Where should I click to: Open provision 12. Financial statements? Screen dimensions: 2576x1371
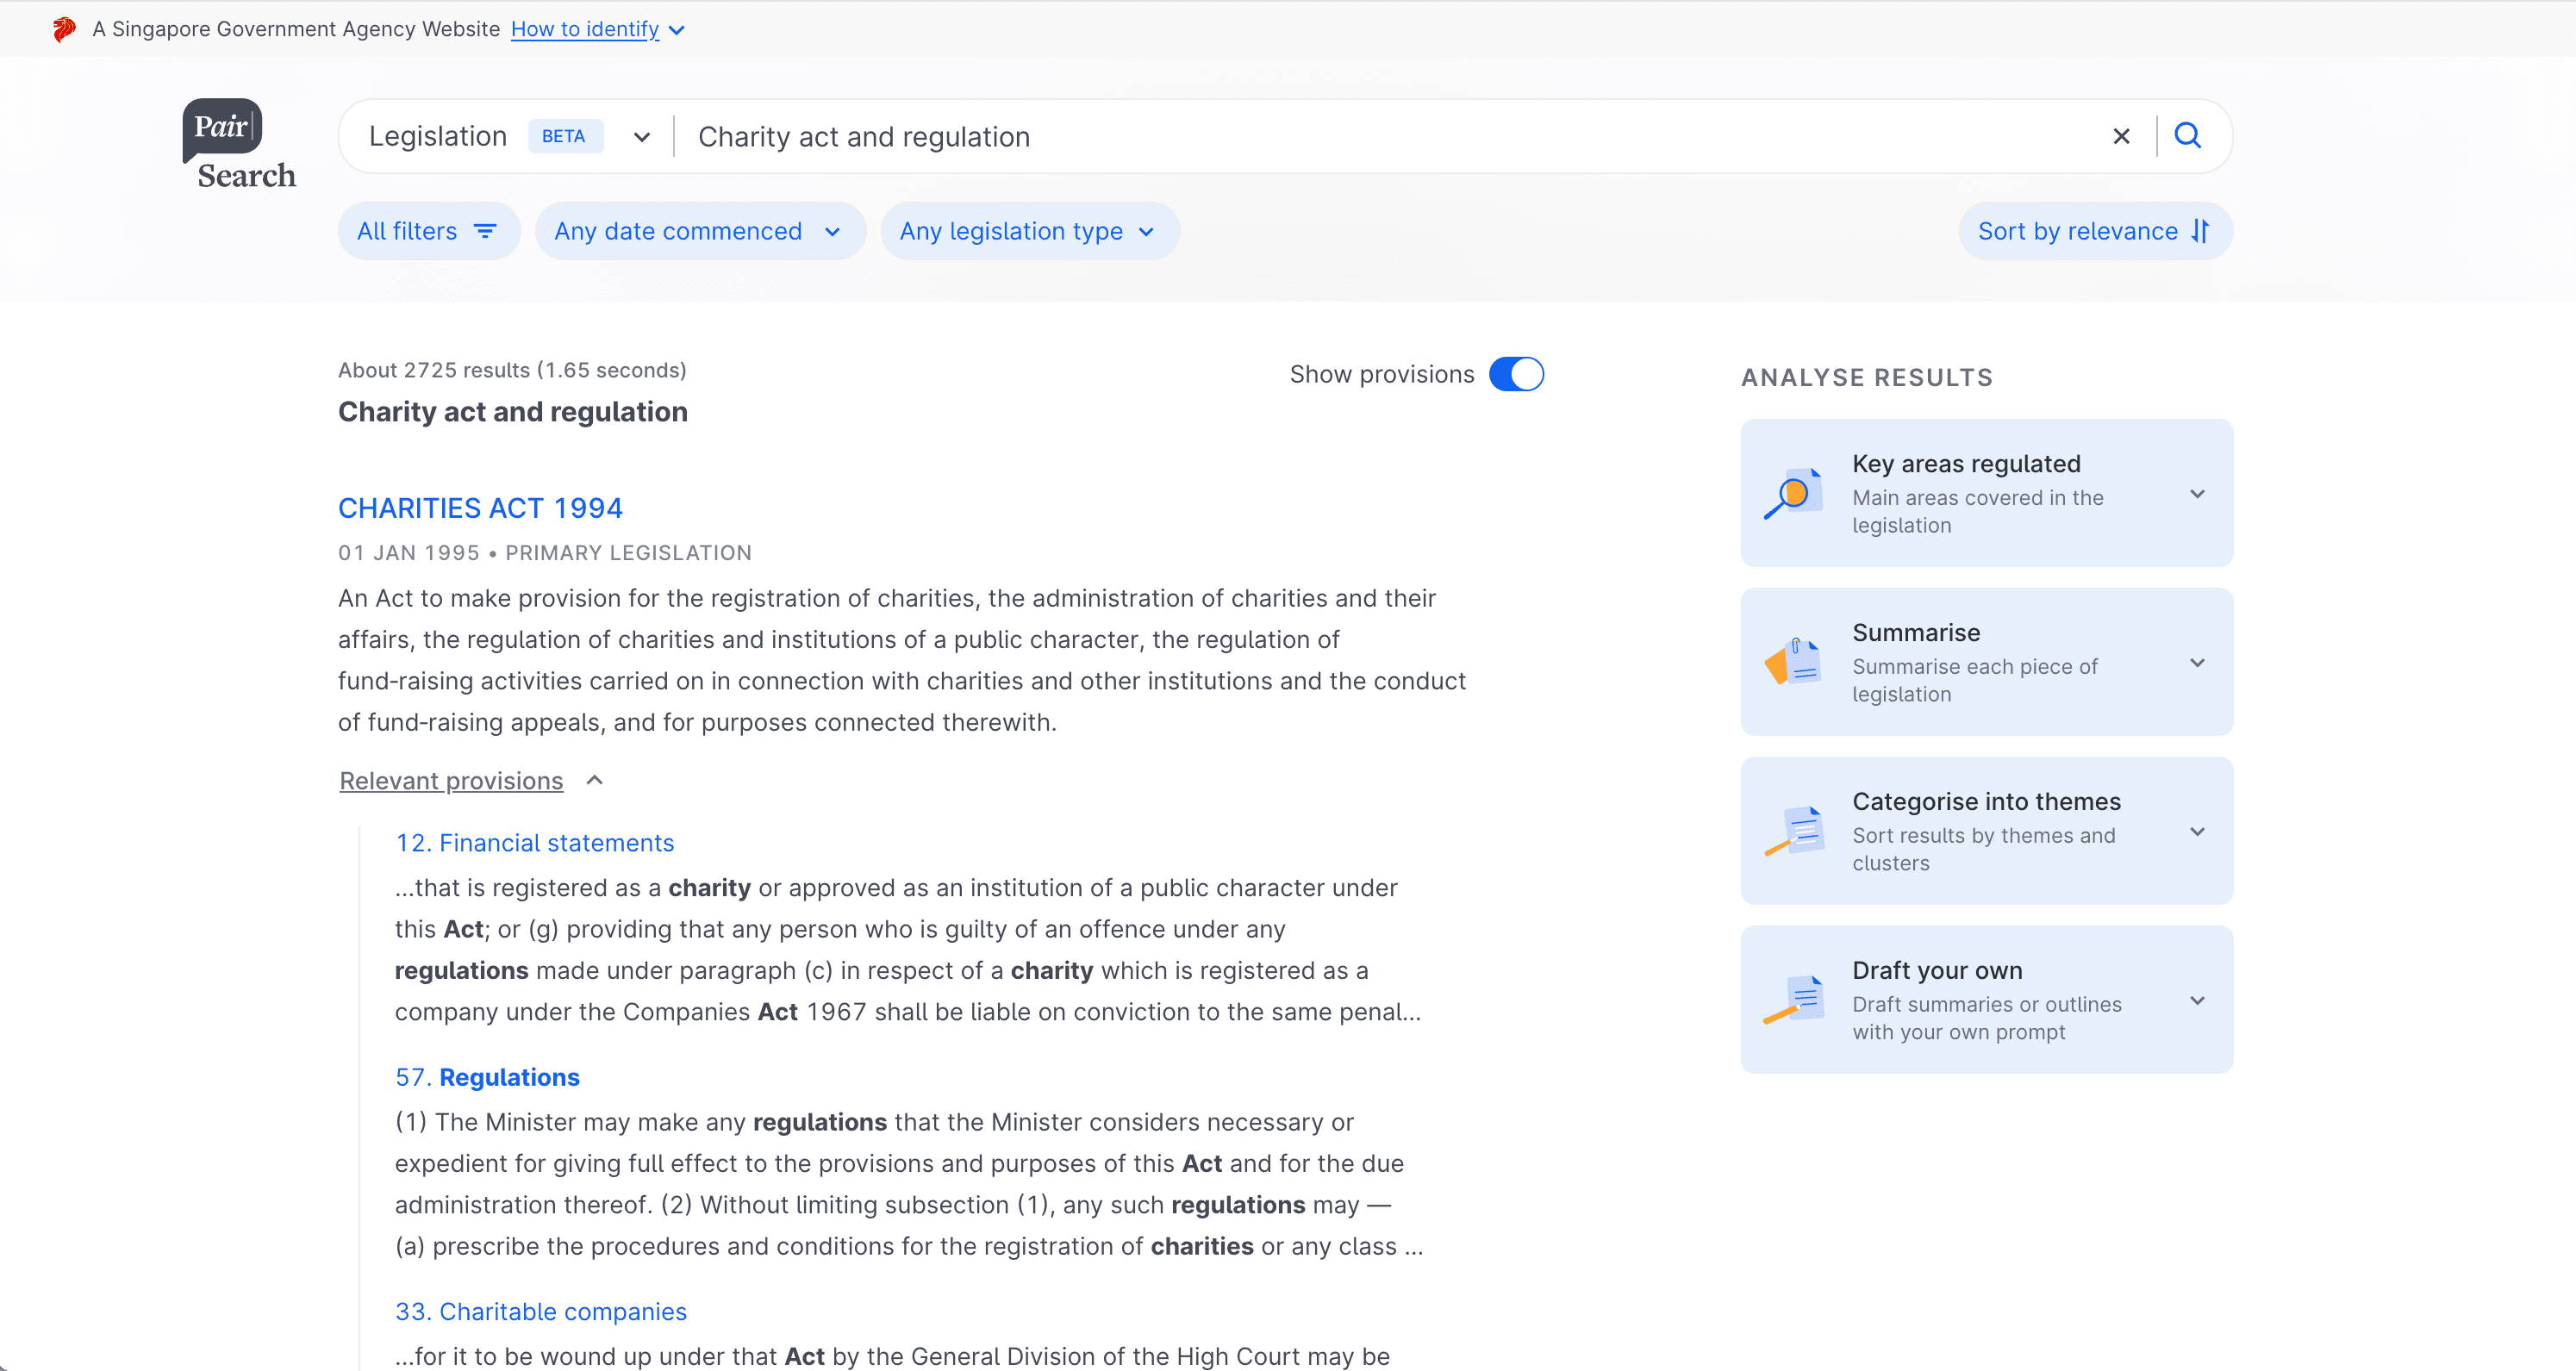tap(534, 843)
